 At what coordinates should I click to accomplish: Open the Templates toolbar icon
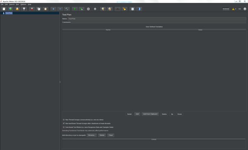10,9
